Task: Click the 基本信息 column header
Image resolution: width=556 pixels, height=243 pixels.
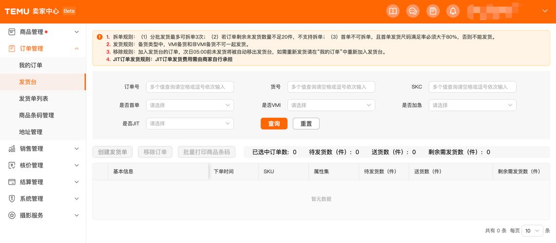Action: (x=123, y=171)
